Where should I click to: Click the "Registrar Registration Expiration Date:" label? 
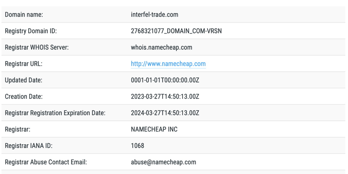(55, 113)
